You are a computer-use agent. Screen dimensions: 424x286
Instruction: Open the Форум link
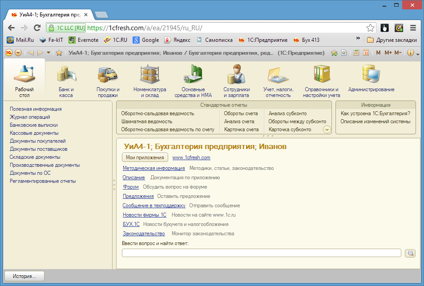[x=131, y=187]
